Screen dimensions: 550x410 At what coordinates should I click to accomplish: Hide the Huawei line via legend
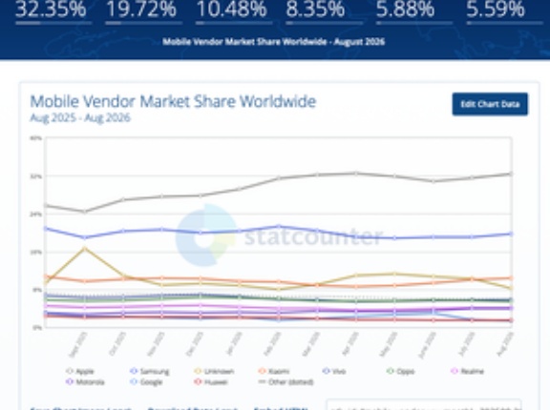pos(211,381)
